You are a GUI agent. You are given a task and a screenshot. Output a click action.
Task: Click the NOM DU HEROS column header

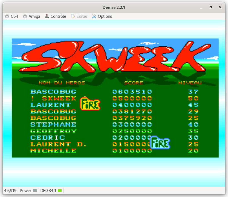coord(62,83)
